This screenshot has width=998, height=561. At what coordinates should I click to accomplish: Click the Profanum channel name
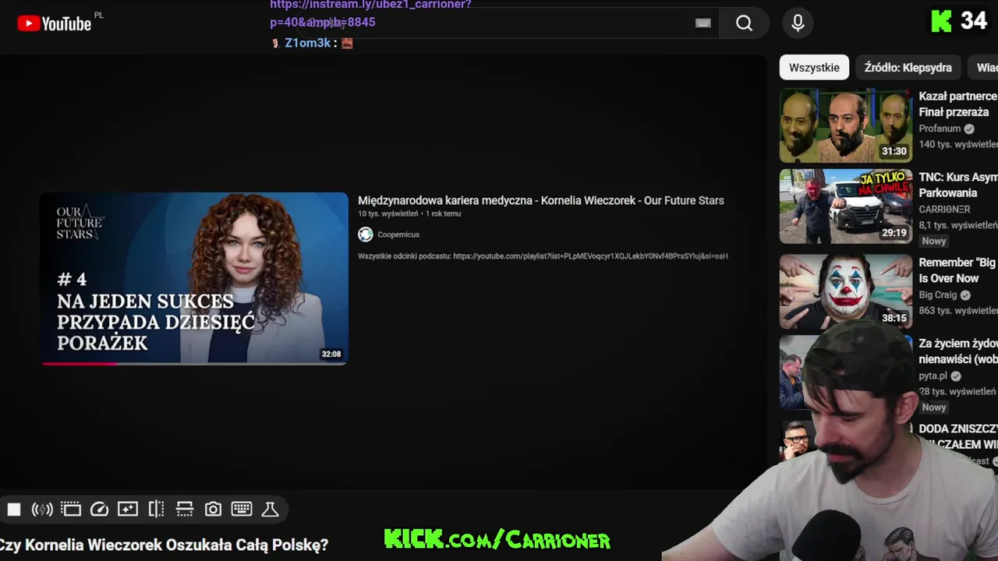(x=940, y=129)
